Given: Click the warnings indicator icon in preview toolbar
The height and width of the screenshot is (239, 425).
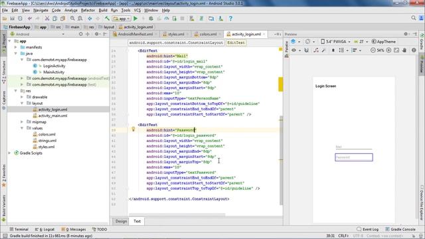Looking at the screenshot, I should (x=414, y=50).
